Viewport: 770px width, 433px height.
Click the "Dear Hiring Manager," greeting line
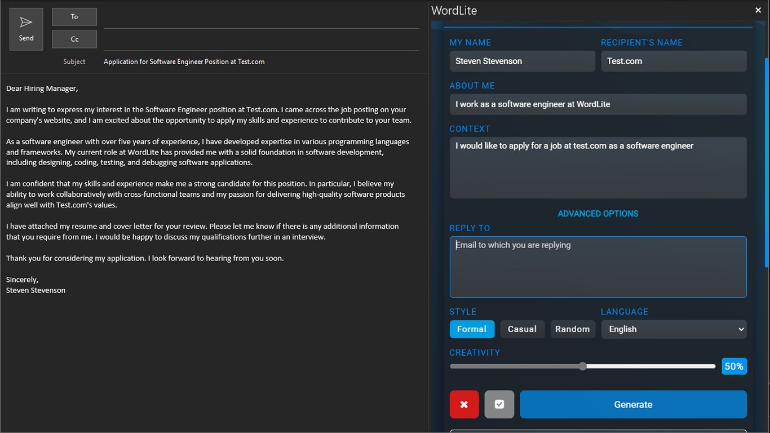point(42,89)
